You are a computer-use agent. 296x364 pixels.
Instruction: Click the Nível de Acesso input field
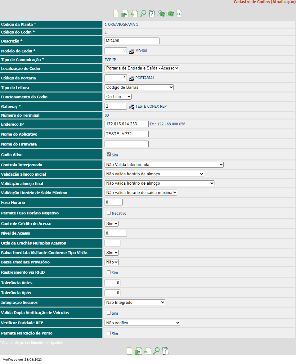116,233
